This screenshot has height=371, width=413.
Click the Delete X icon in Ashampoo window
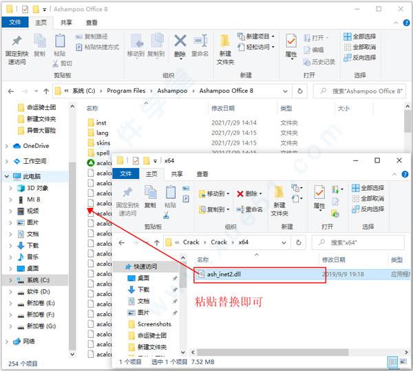coord(180,41)
